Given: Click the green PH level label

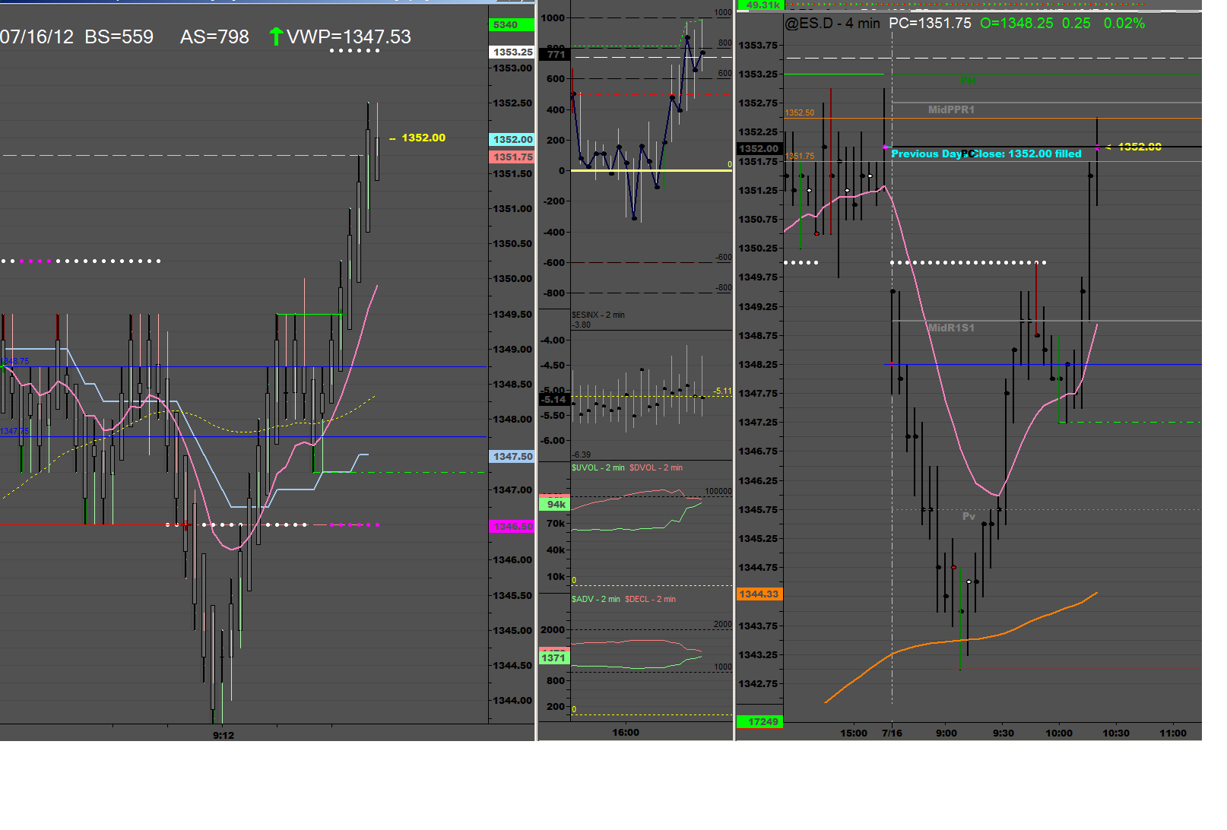Looking at the screenshot, I should (x=968, y=81).
